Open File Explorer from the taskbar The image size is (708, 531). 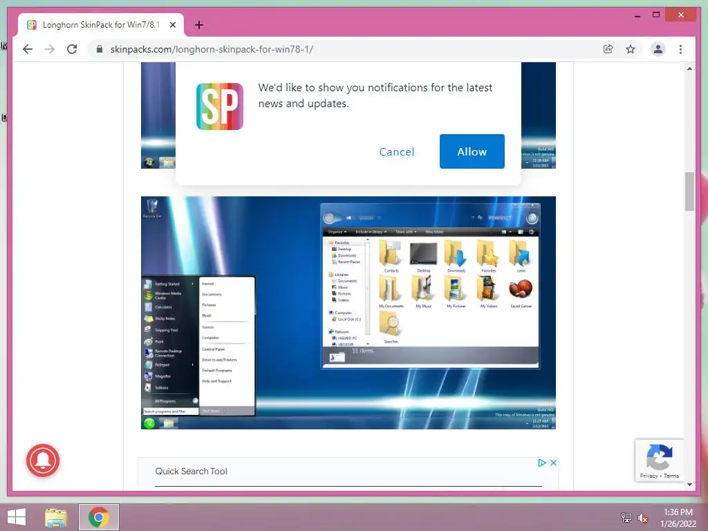(56, 517)
